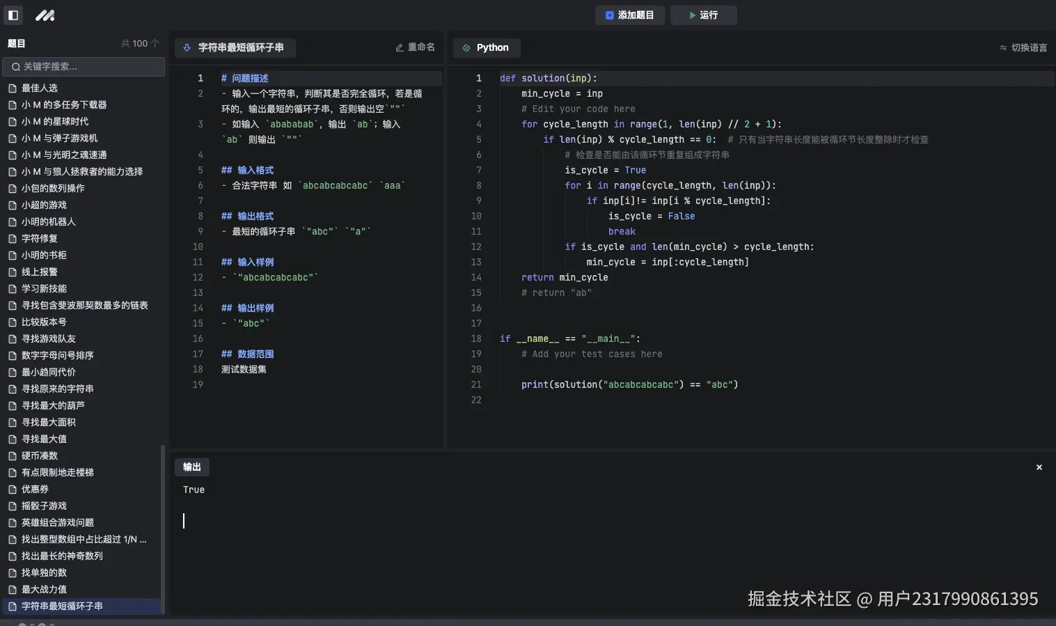Click the swap icon beside 切换语言
The height and width of the screenshot is (626, 1056).
pyautogui.click(x=1002, y=47)
